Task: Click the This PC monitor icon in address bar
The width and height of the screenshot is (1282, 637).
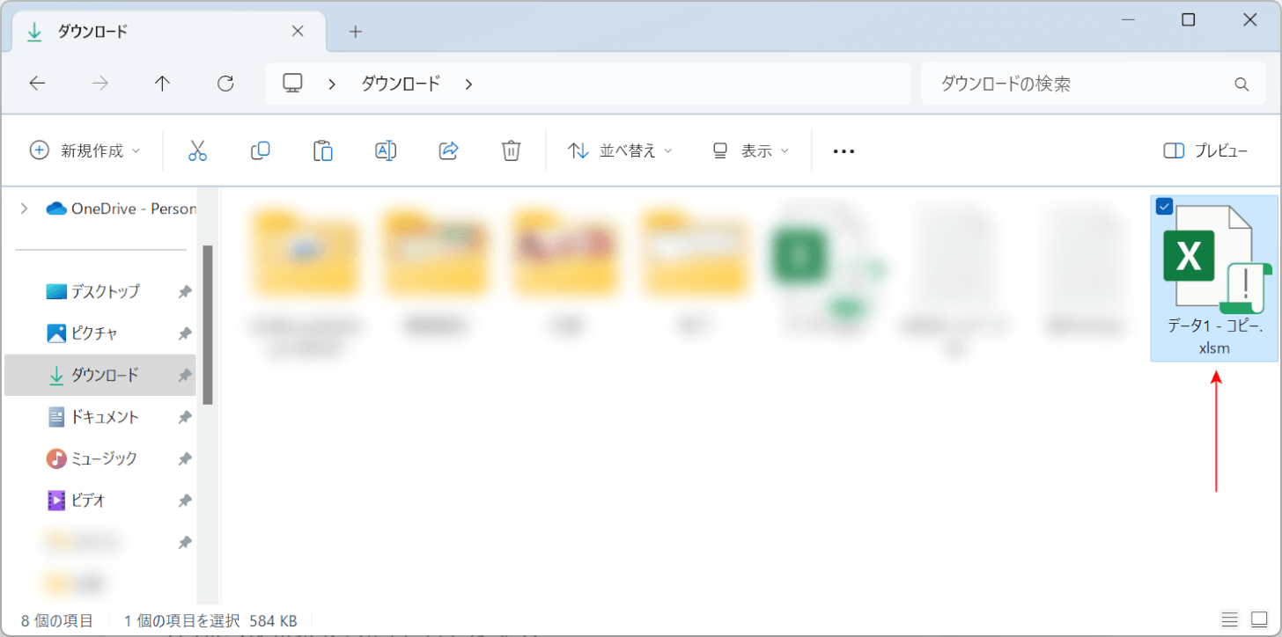Action: [292, 84]
